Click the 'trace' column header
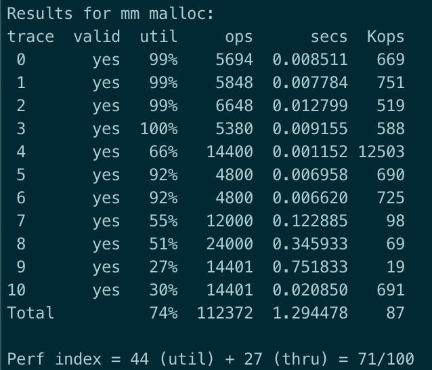 [30, 37]
